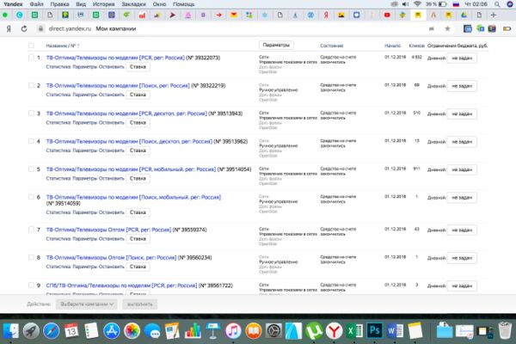This screenshot has height=344, width=516.
Task: Click Статистика link under campaign 2
Action: click(x=58, y=95)
